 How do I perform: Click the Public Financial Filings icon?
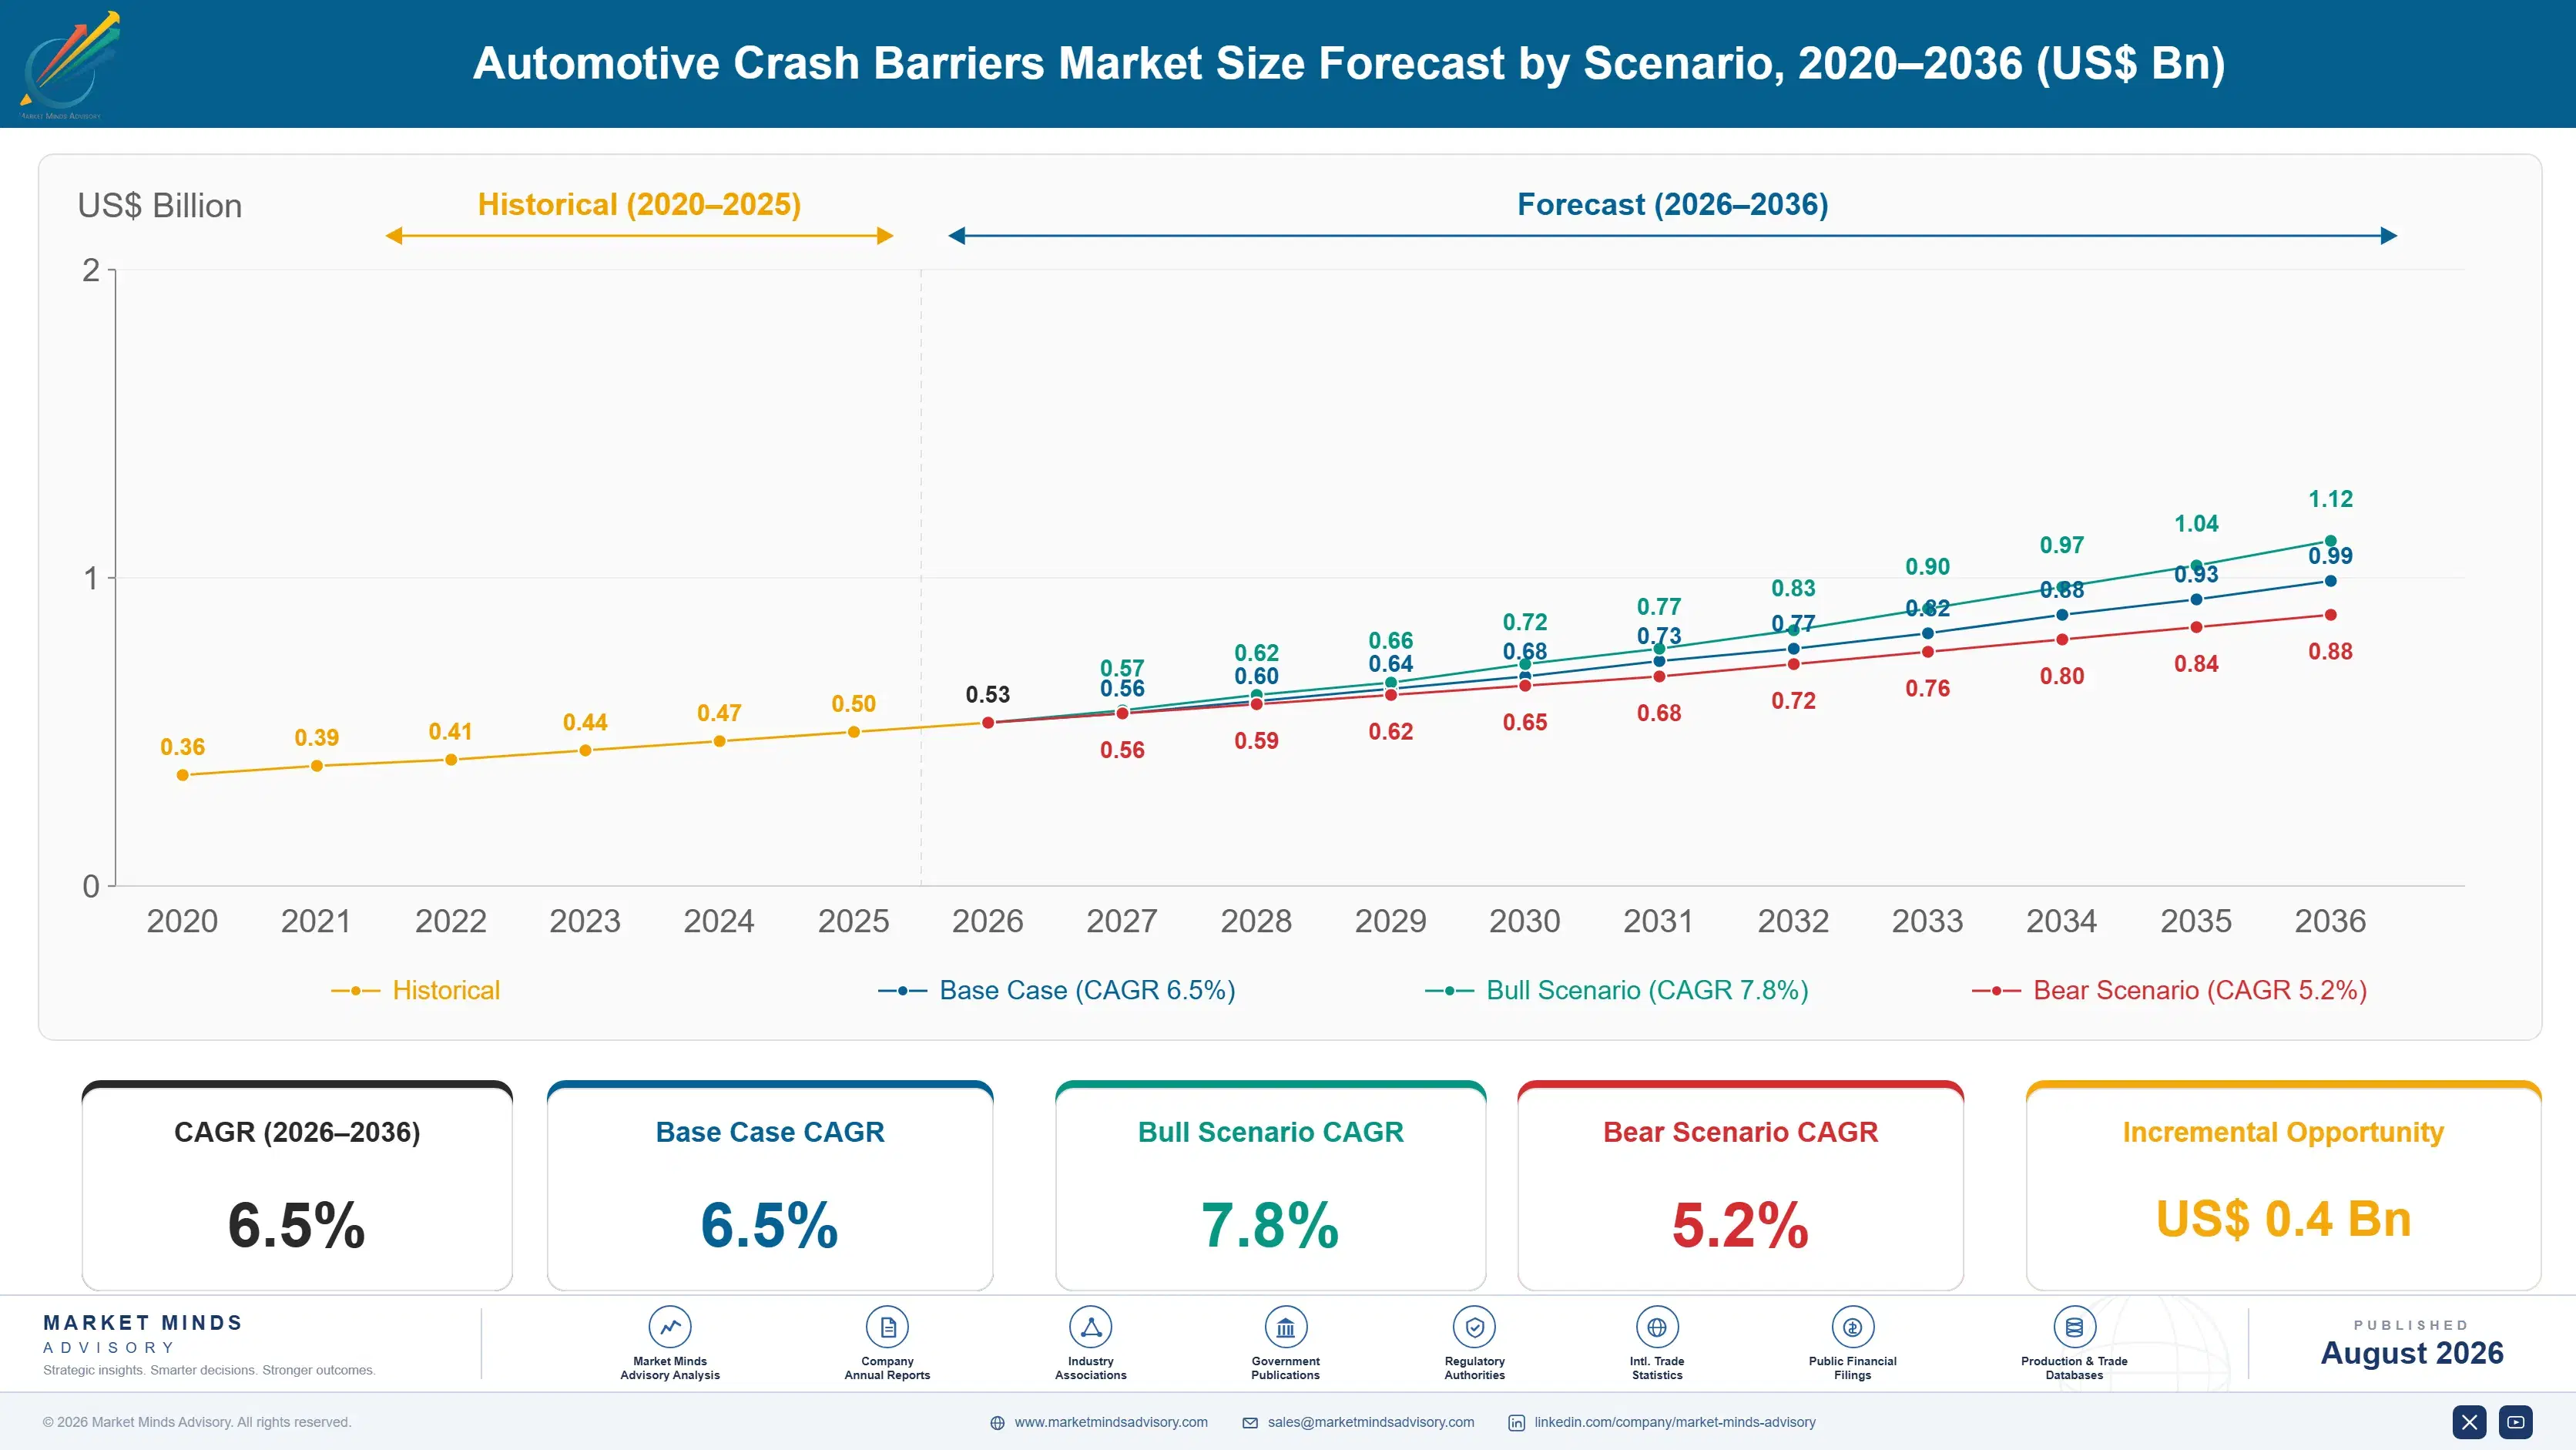[x=1852, y=1327]
